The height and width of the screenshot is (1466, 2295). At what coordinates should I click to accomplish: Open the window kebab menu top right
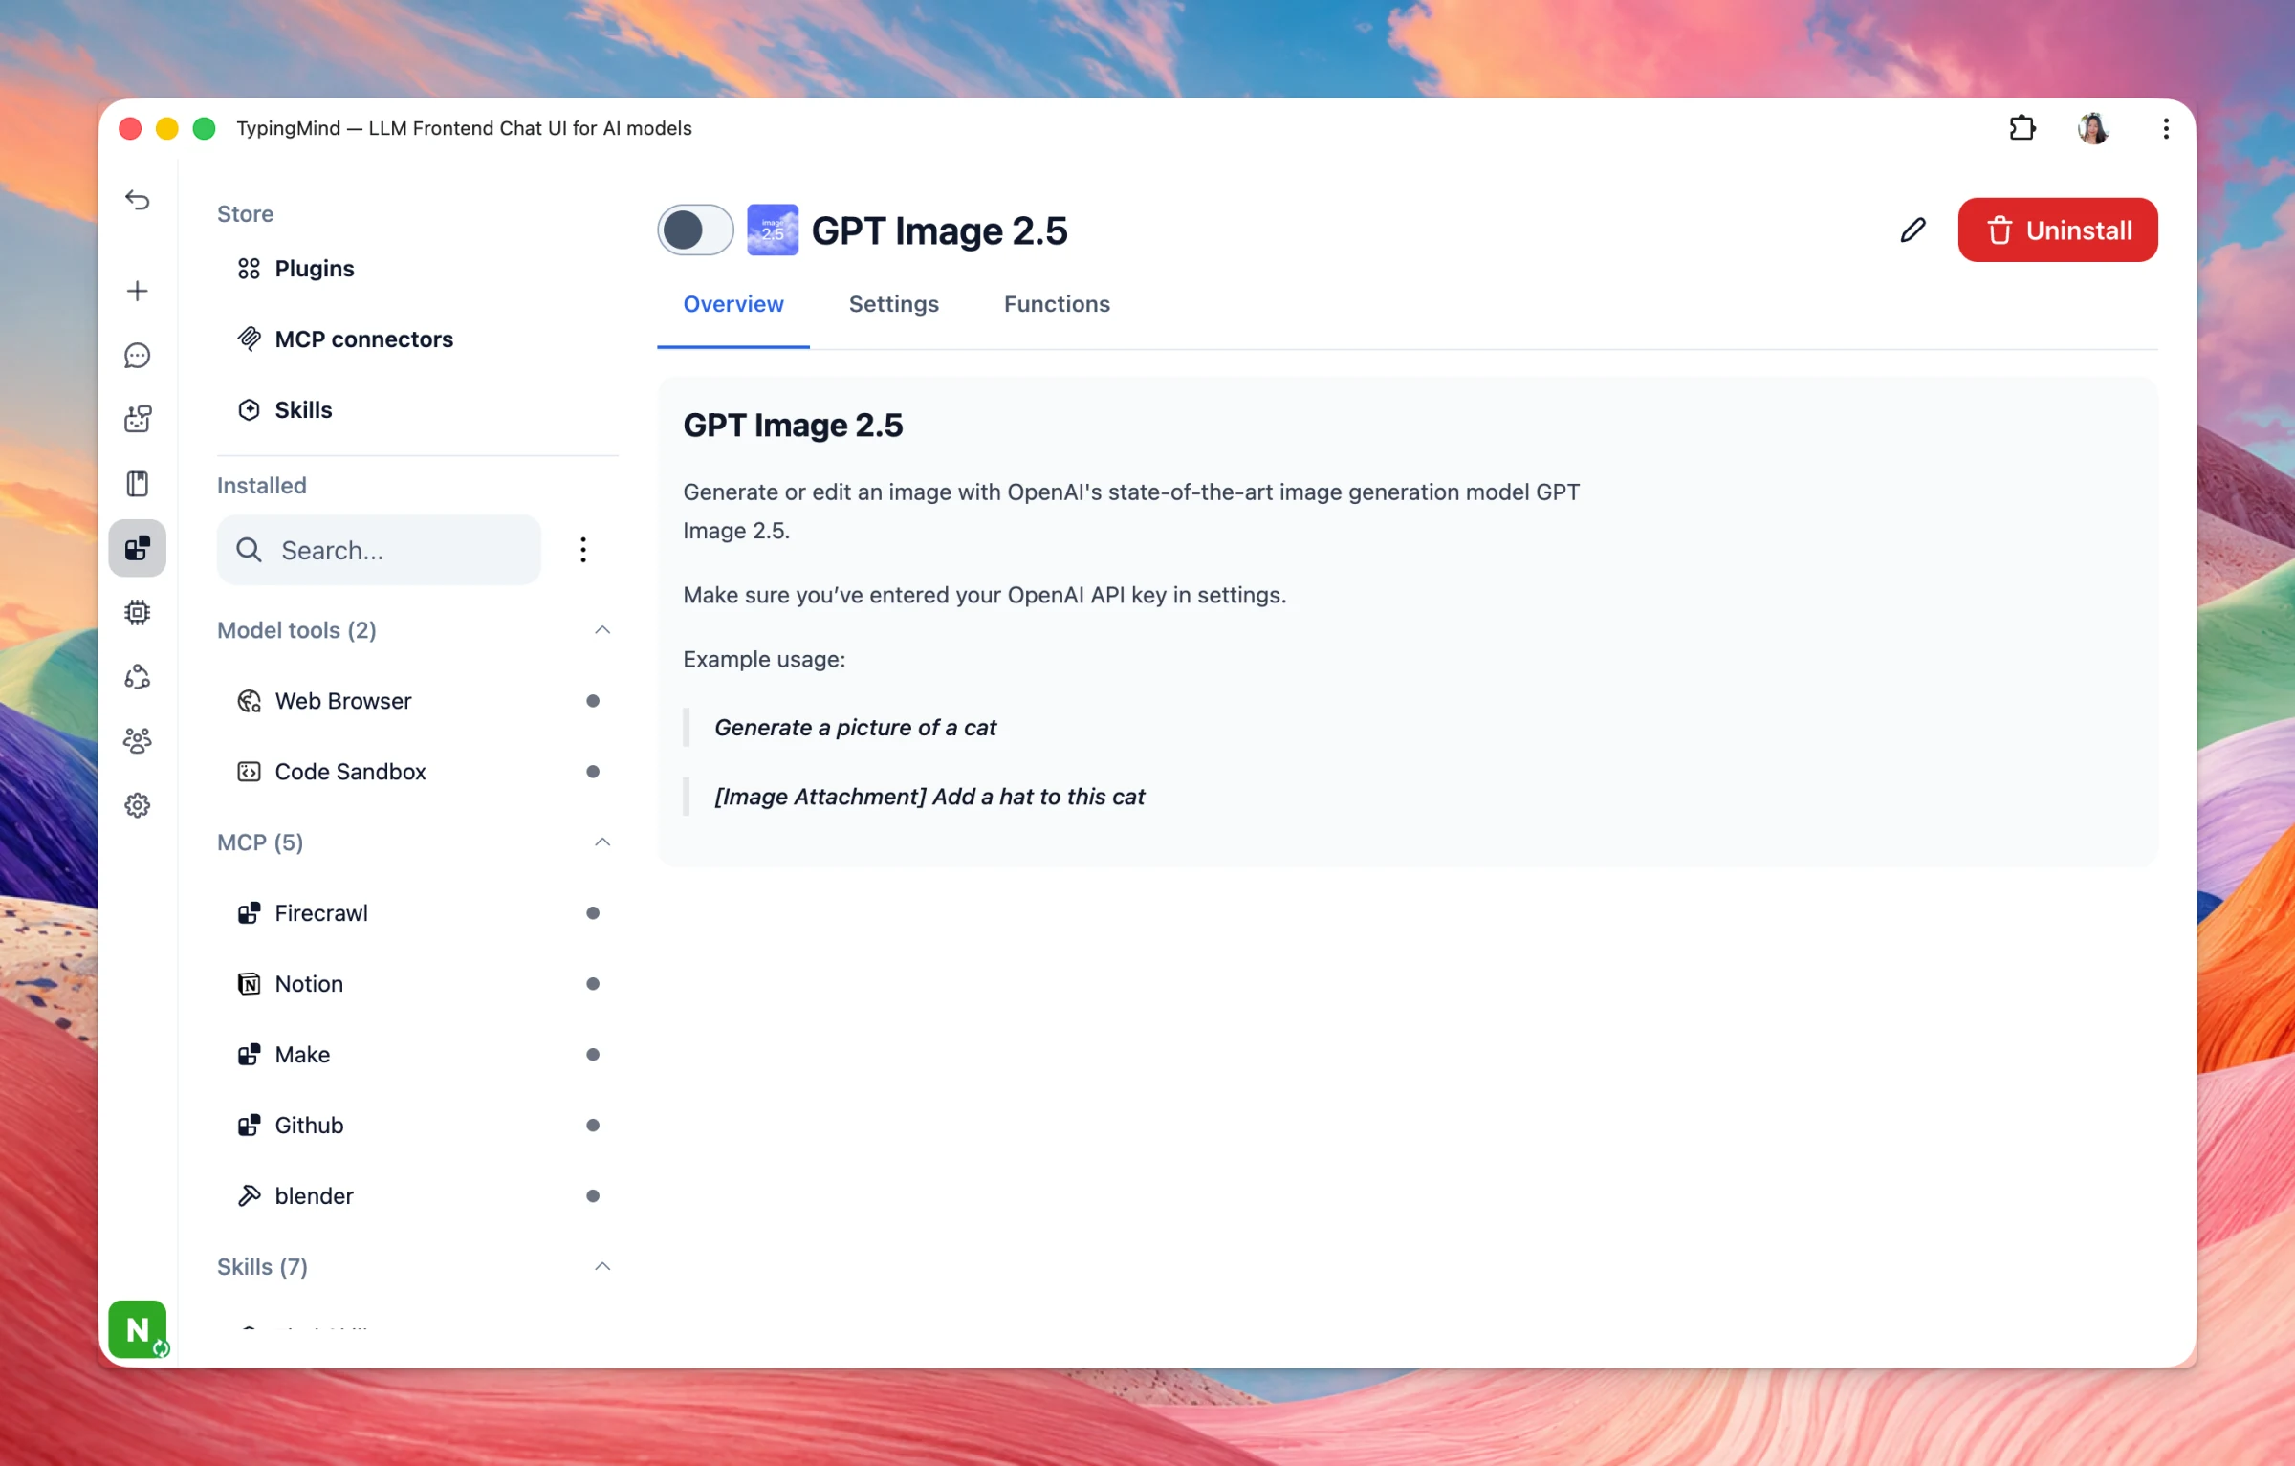pos(2166,128)
